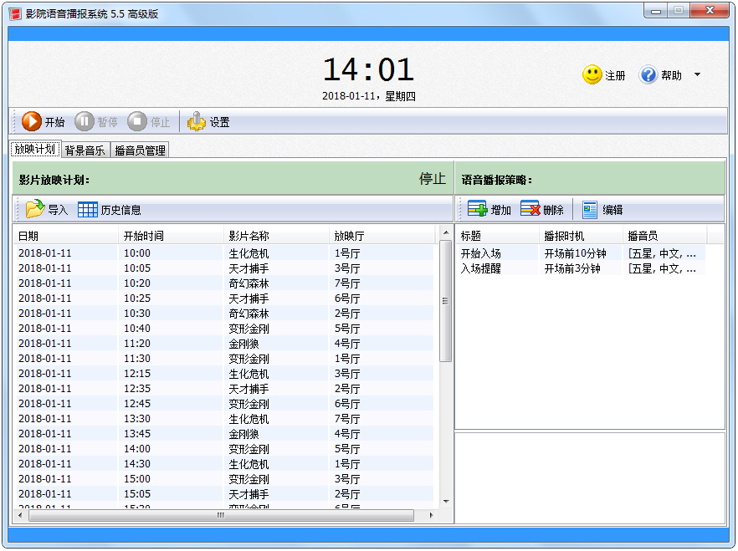Switch to the 背景音乐 tab
Image resolution: width=738 pixels, height=551 pixels.
85,151
